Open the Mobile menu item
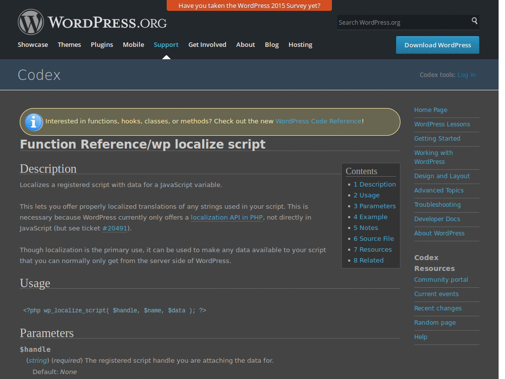 click(x=133, y=45)
